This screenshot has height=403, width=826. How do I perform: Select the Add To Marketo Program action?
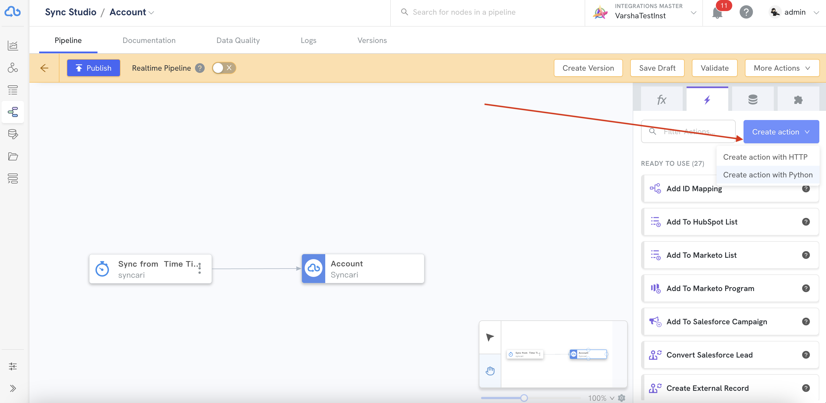[x=730, y=289]
